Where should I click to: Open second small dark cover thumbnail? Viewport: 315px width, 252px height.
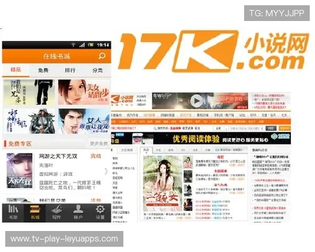coord(188,176)
